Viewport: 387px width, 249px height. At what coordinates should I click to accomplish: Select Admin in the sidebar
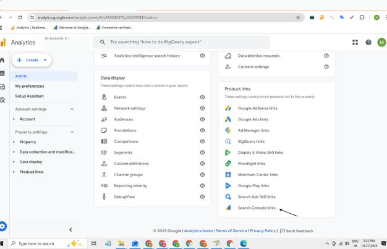coord(44,76)
